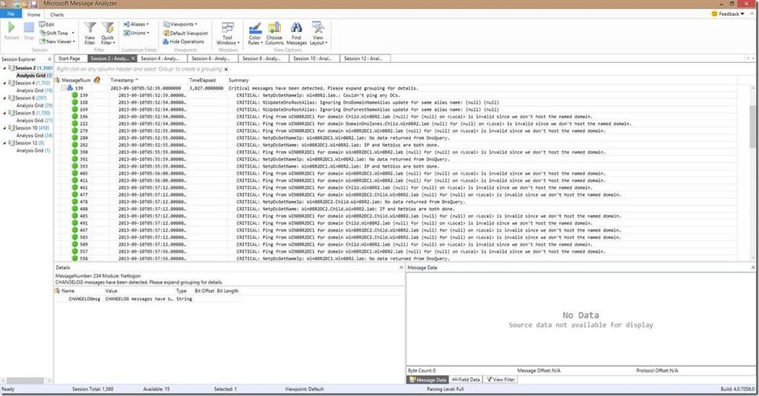
Task: Switch to the Session 6 tab
Action: point(211,58)
